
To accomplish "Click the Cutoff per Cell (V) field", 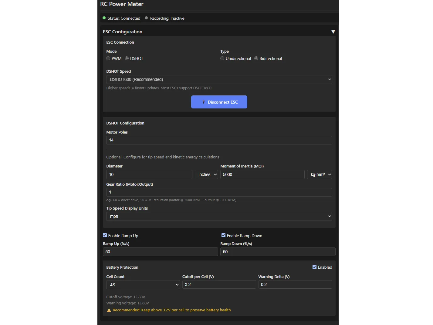I will click(219, 284).
